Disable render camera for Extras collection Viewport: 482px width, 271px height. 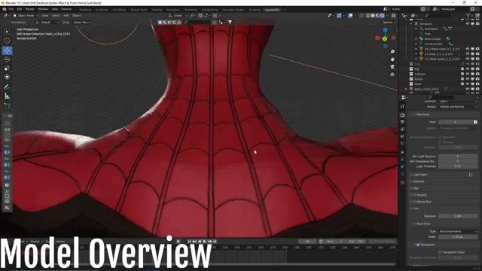pos(477,79)
